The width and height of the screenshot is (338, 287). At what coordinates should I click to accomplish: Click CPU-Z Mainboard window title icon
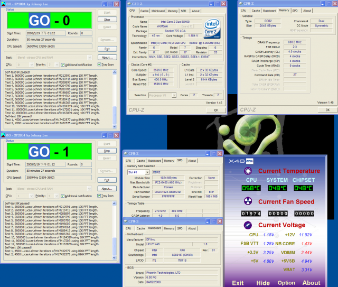126,221
